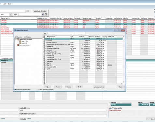Open the Partner neve column filter dropdown
Viewport: 155px width, 122px height.
pyautogui.click(x=9, y=18)
